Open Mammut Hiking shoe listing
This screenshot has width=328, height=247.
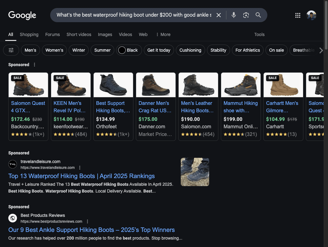pyautogui.click(x=241, y=106)
